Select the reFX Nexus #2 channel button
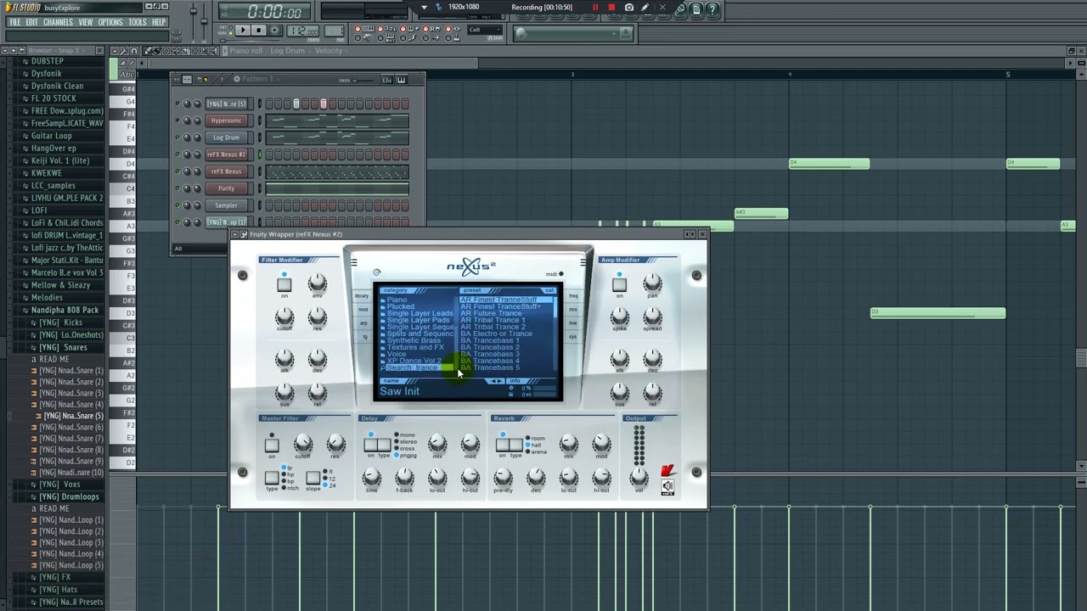 click(x=226, y=154)
